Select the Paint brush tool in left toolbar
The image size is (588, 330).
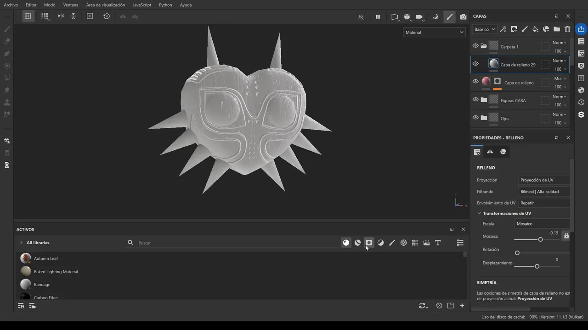[7, 29]
